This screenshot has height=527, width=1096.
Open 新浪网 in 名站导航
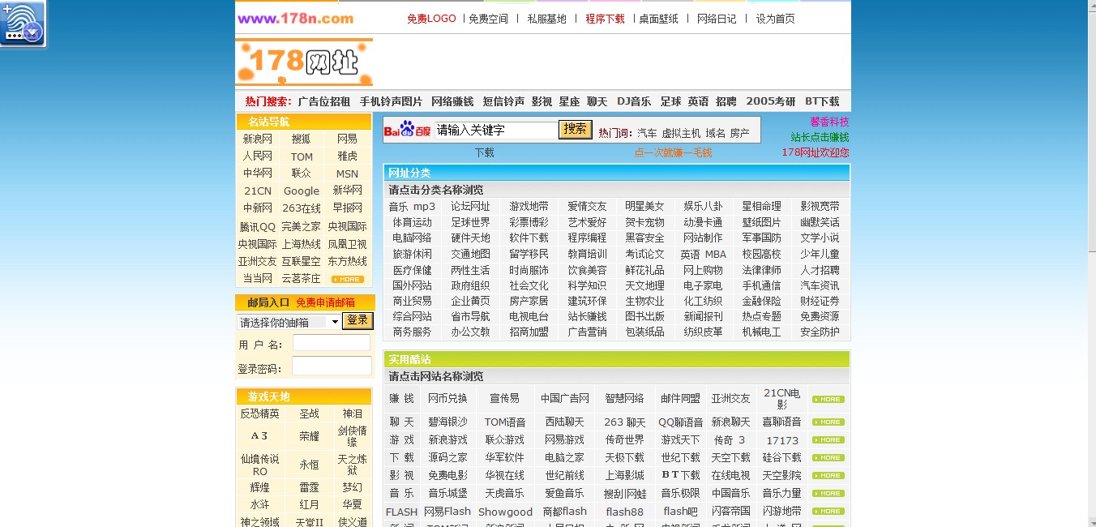point(258,139)
